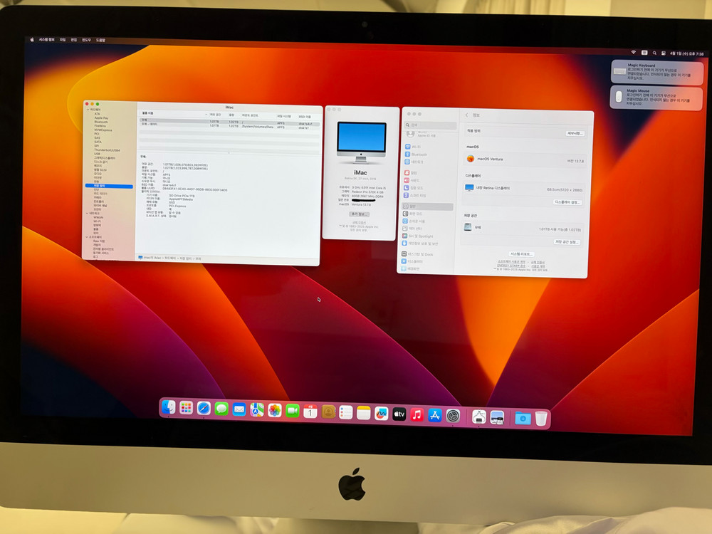Image resolution: width=712 pixels, height=534 pixels.
Task: Open the 편집 menu in menu bar
Action: 73,40
